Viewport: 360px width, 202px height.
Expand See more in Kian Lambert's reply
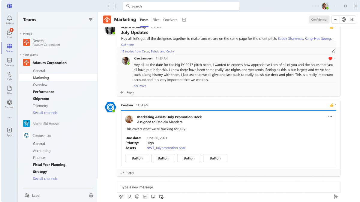pos(140,86)
